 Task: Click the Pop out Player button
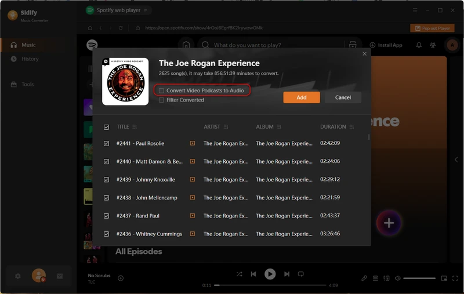(x=432, y=28)
